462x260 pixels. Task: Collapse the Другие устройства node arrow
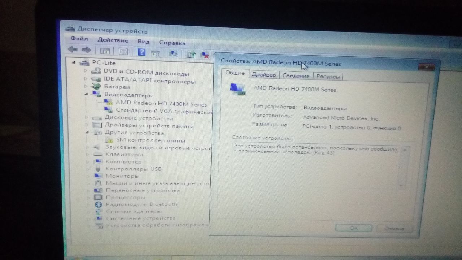pos(87,133)
